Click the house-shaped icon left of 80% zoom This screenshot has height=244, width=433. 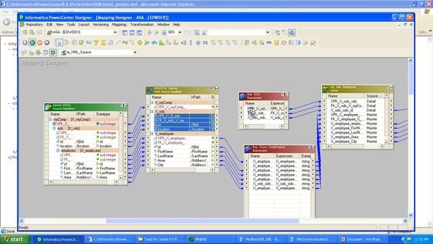164,33
